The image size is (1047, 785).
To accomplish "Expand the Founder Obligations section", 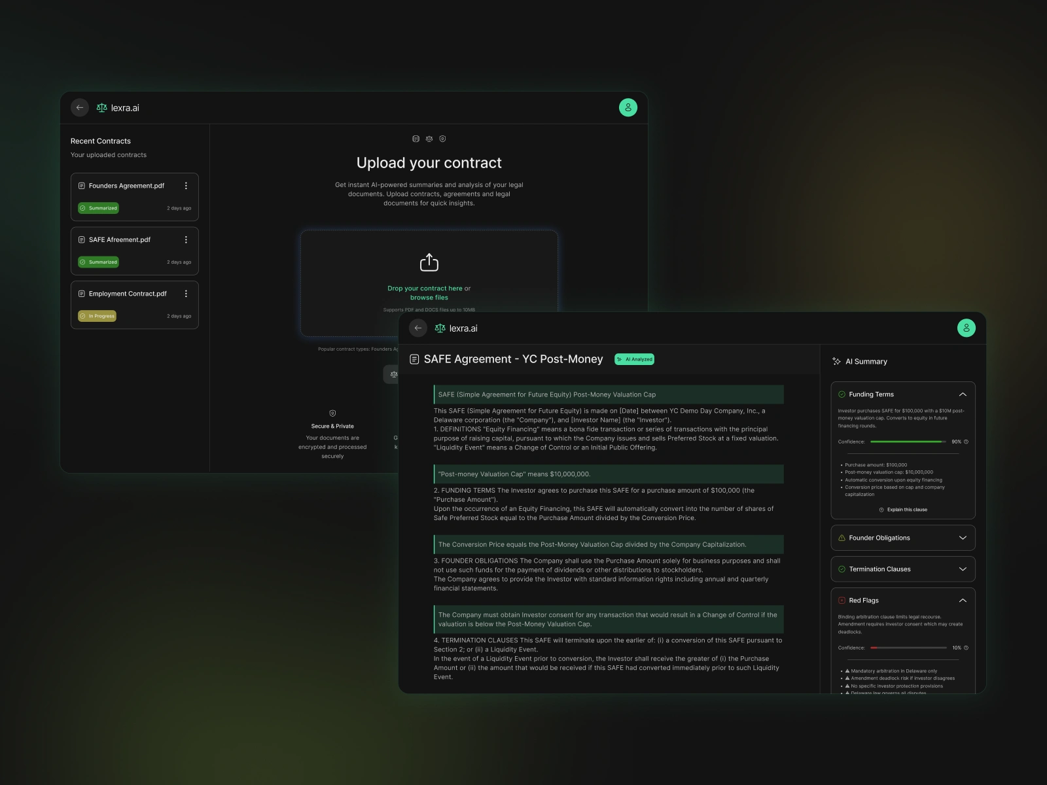I will 963,538.
